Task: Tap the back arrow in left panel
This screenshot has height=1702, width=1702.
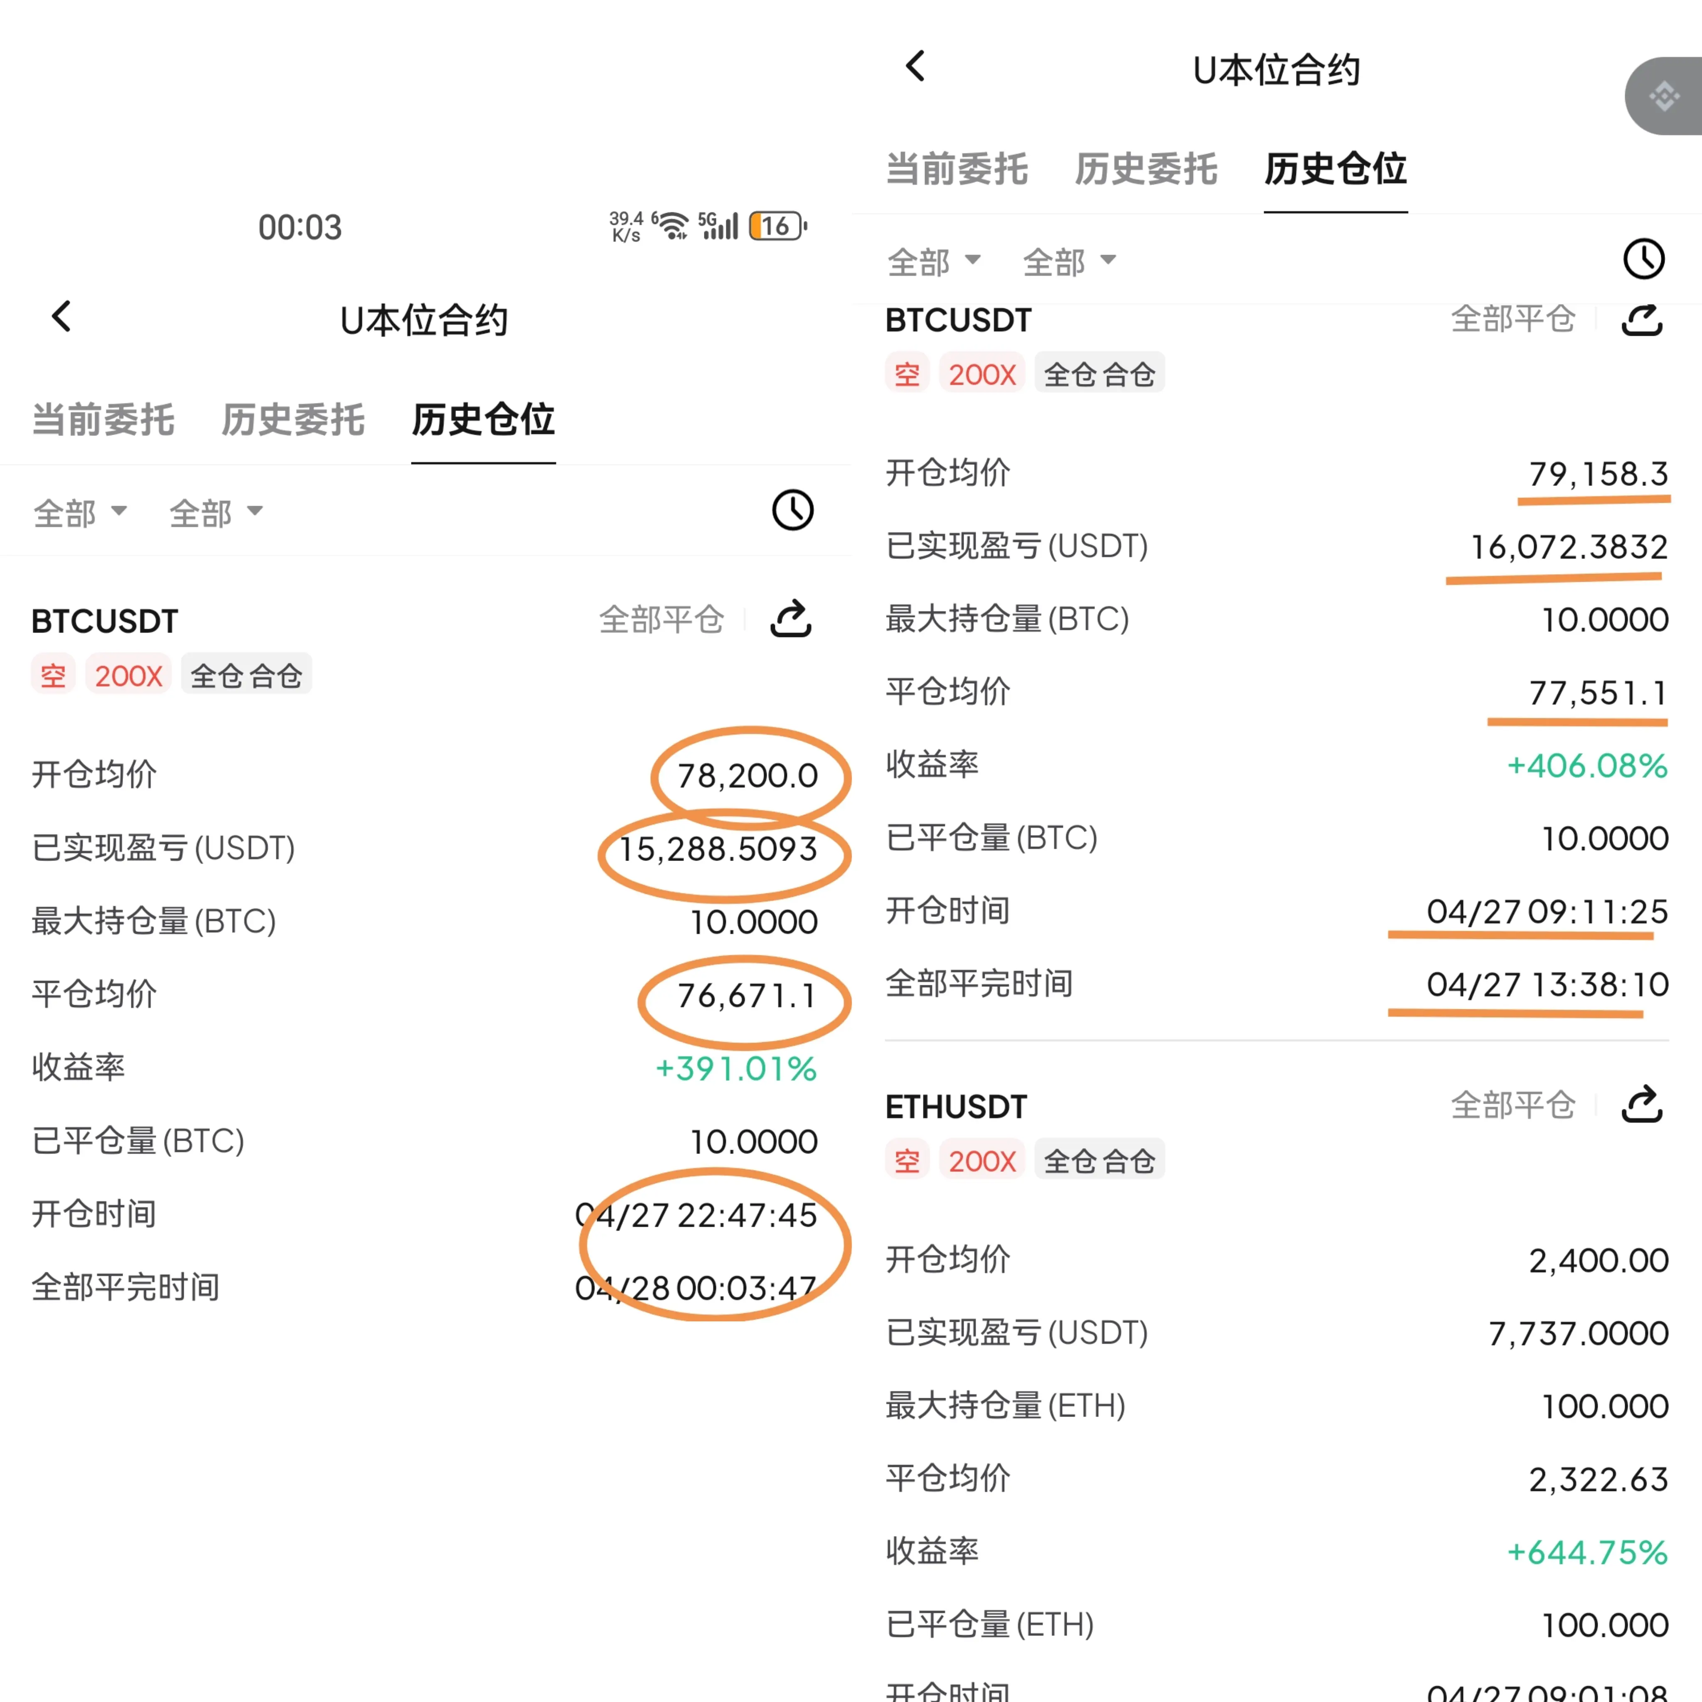Action: 61,316
